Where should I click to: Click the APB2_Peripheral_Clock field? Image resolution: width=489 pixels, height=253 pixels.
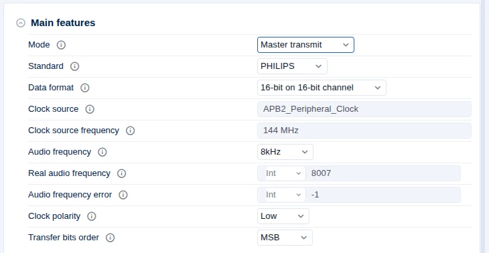pos(364,109)
